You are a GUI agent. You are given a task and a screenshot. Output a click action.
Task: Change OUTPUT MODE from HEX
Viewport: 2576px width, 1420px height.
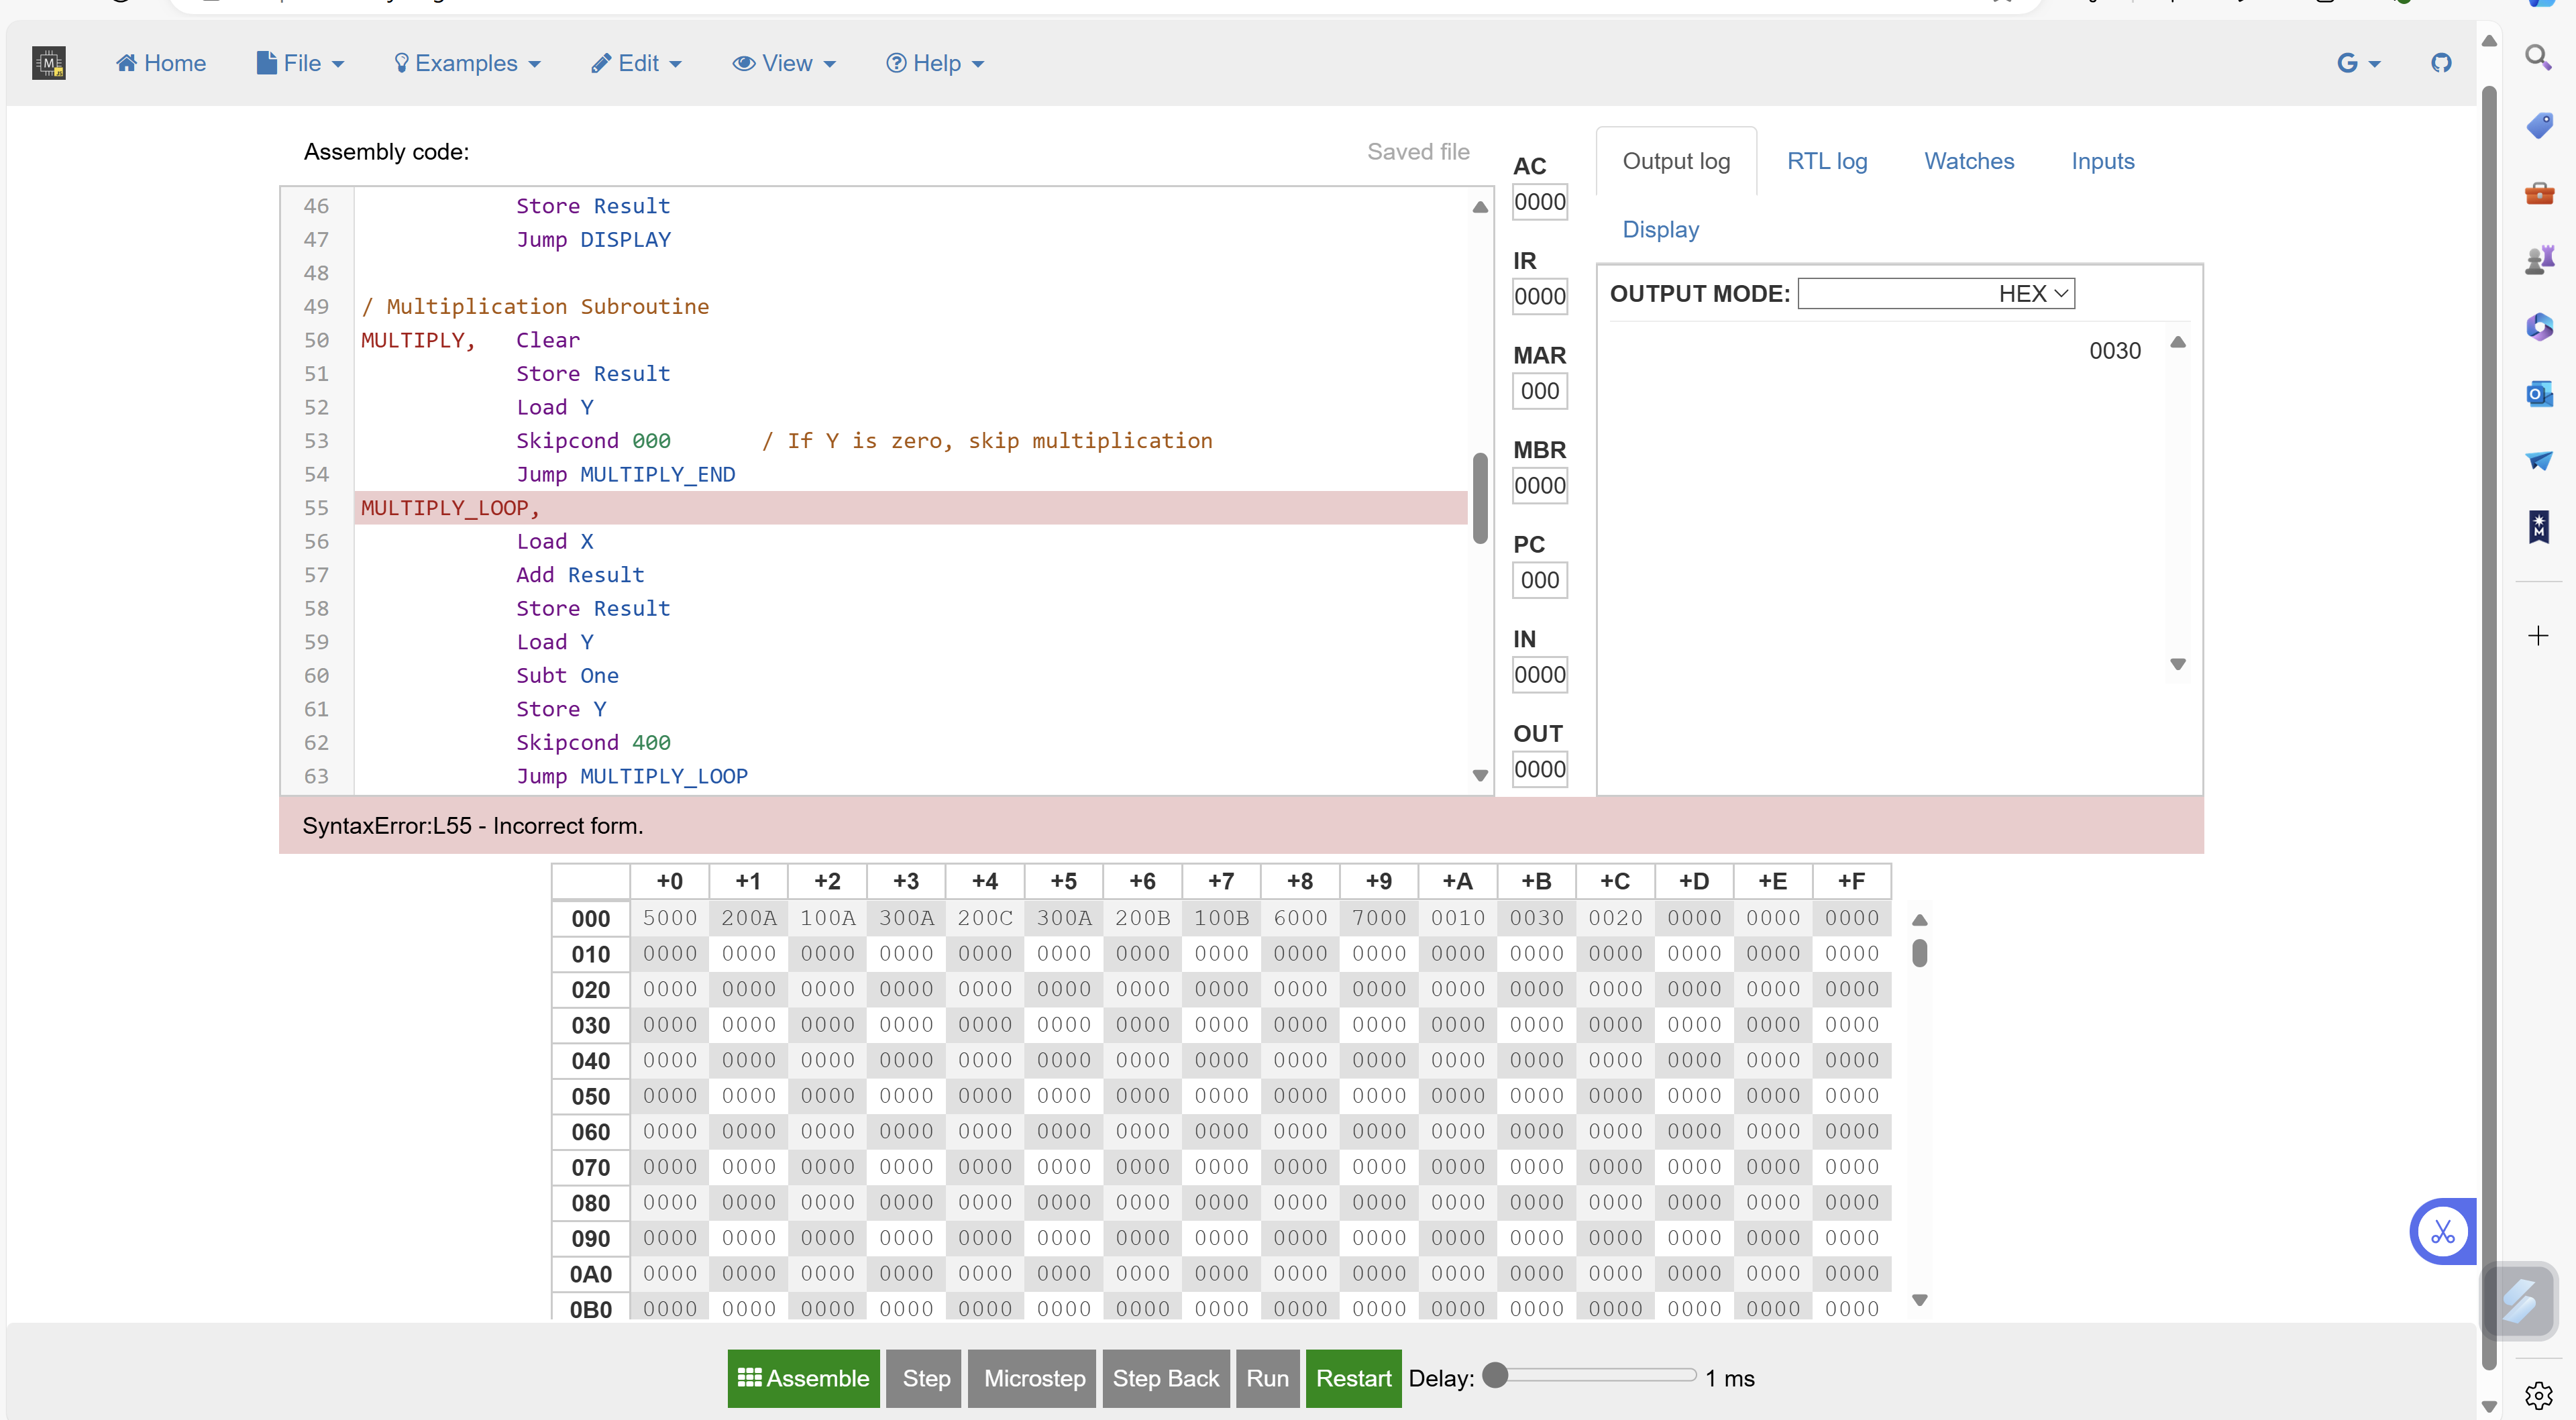1934,292
